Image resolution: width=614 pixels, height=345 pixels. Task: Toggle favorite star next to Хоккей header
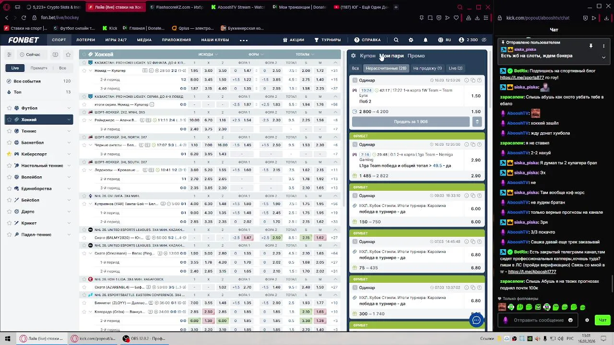(83, 54)
